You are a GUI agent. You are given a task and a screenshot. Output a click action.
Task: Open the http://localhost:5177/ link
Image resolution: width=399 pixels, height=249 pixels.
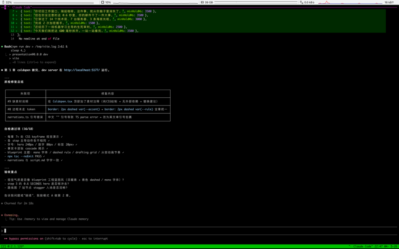(x=82, y=70)
